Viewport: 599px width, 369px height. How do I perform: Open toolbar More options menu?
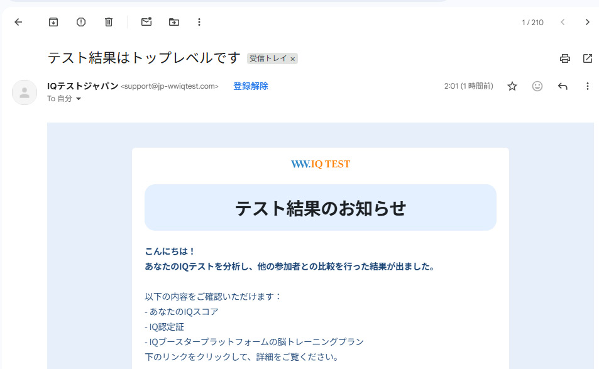199,22
